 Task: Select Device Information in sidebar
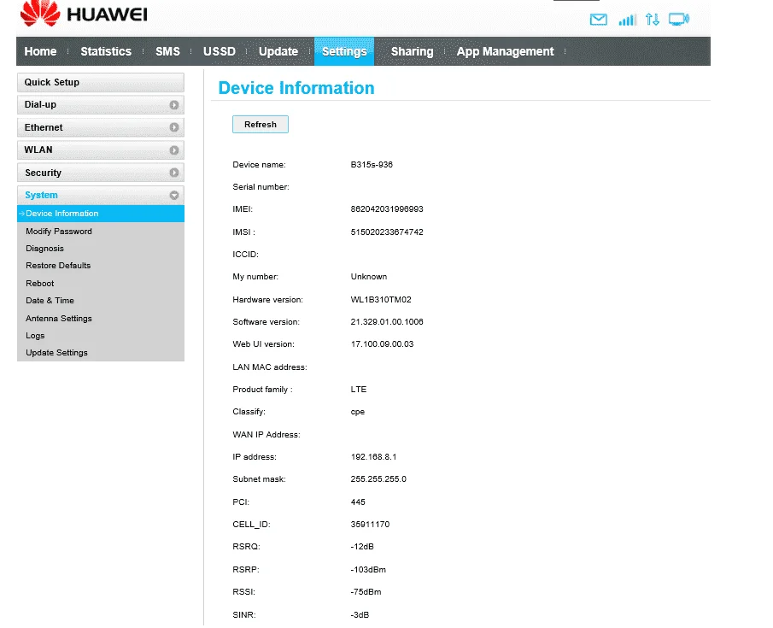point(101,214)
